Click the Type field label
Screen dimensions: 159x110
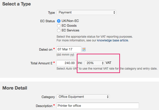[51, 12]
